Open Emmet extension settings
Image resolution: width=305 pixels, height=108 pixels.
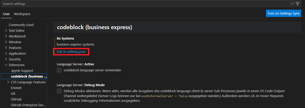pos(16,88)
